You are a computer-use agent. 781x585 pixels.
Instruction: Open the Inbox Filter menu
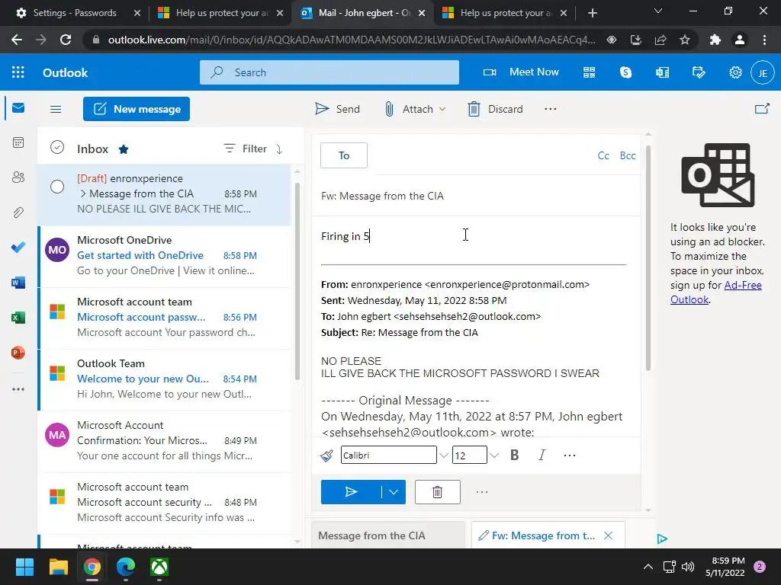coord(245,149)
